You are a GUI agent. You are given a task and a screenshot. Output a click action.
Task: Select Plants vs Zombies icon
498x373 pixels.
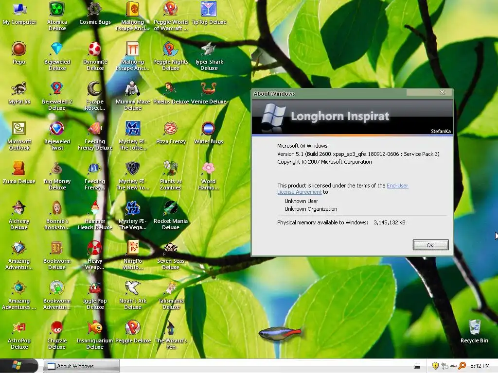[171, 175]
